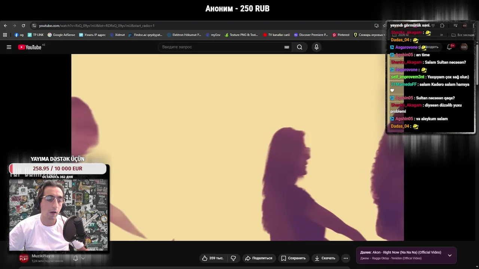This screenshot has width=479, height=269.
Task: Open the browser apps grid icon
Action: point(5,35)
